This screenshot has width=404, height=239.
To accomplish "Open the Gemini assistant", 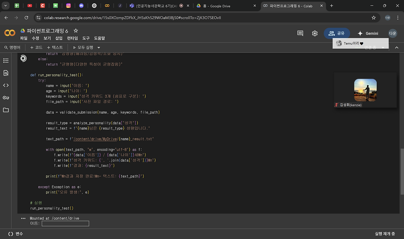I will (368, 33).
